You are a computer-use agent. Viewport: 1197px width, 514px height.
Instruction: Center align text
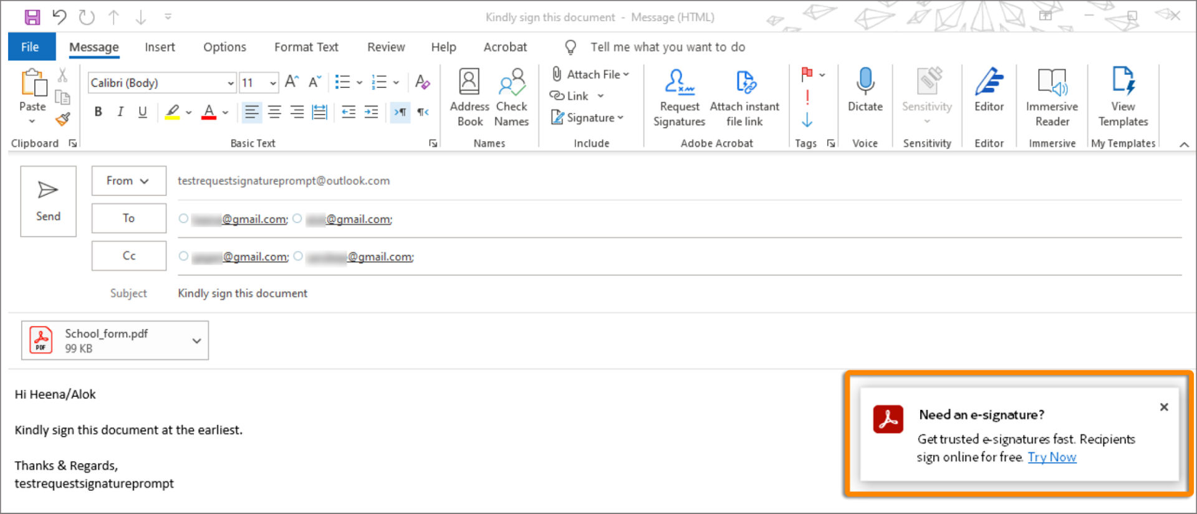(x=274, y=112)
